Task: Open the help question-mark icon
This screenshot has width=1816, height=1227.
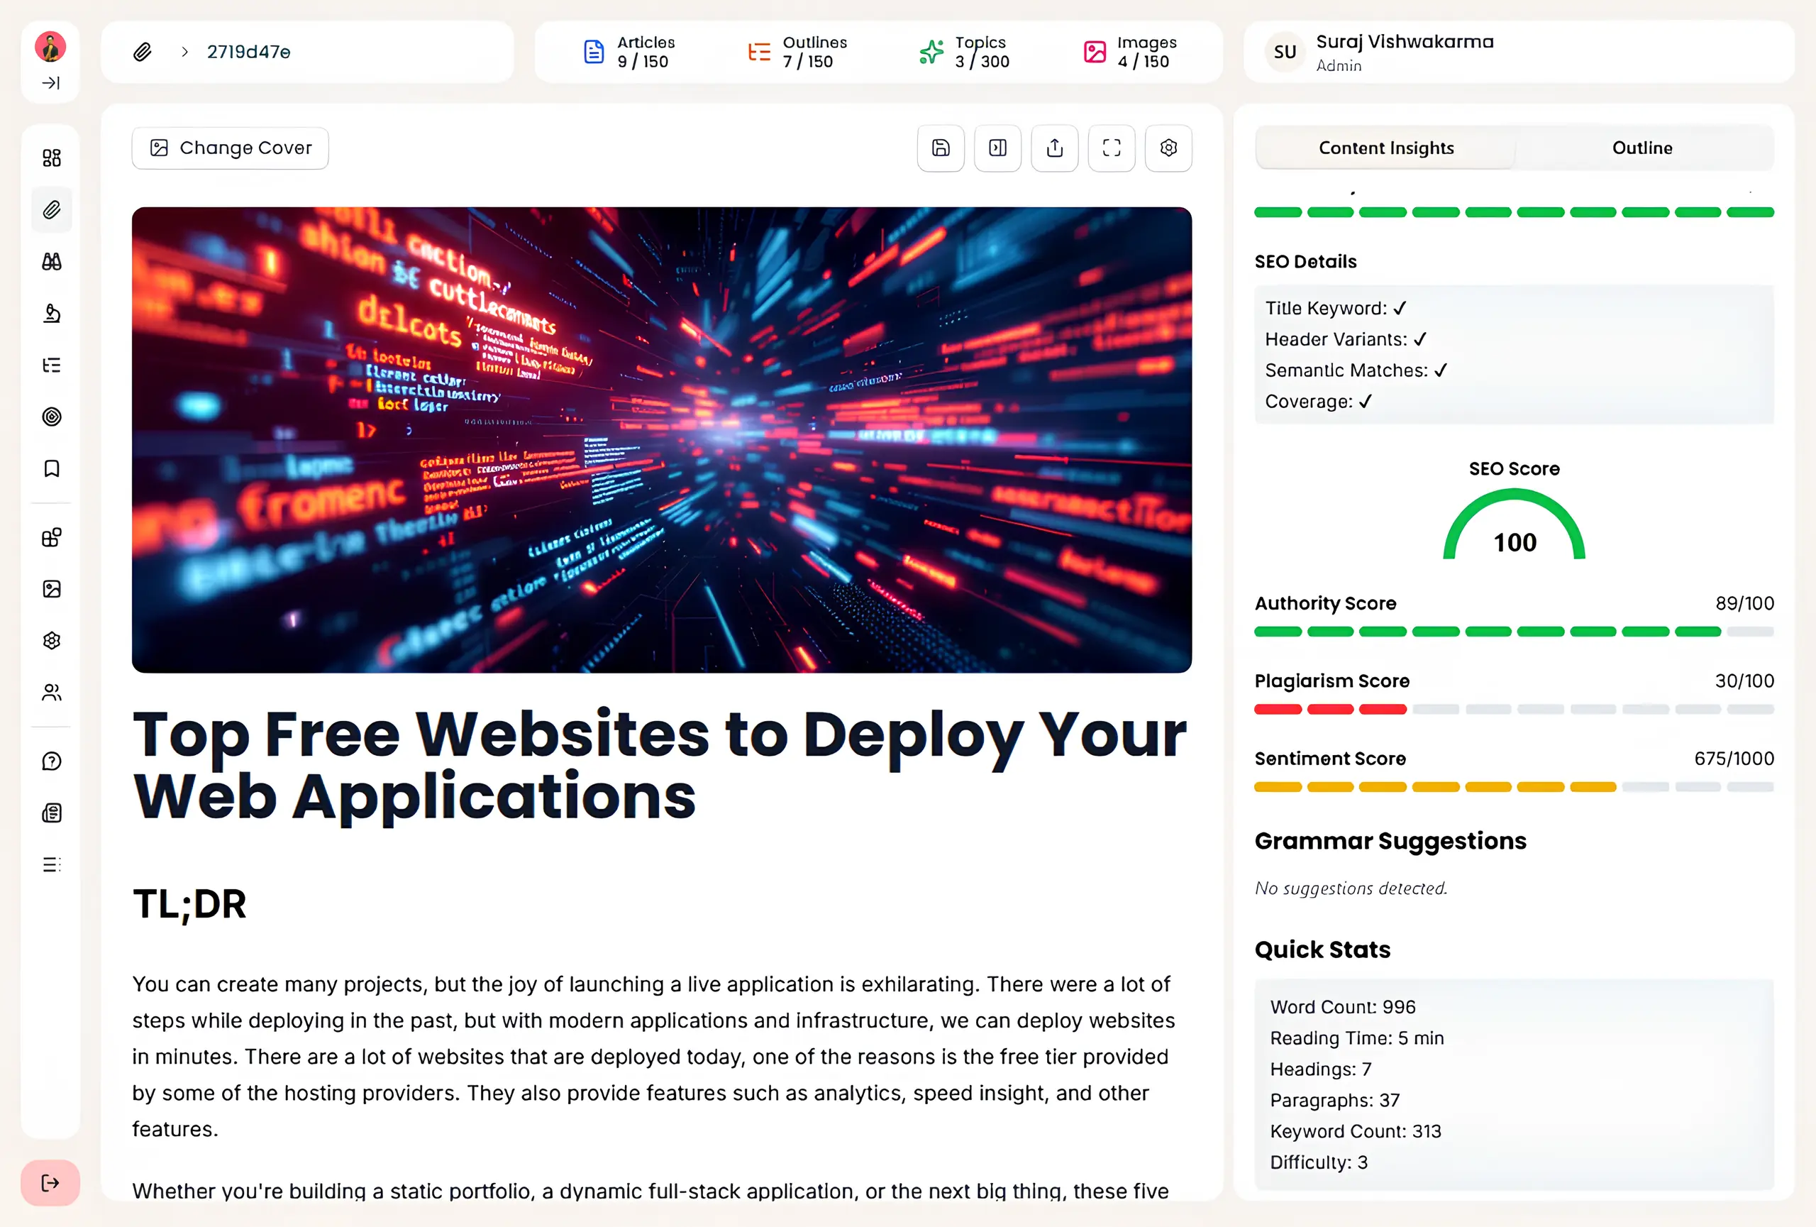Action: [51, 761]
